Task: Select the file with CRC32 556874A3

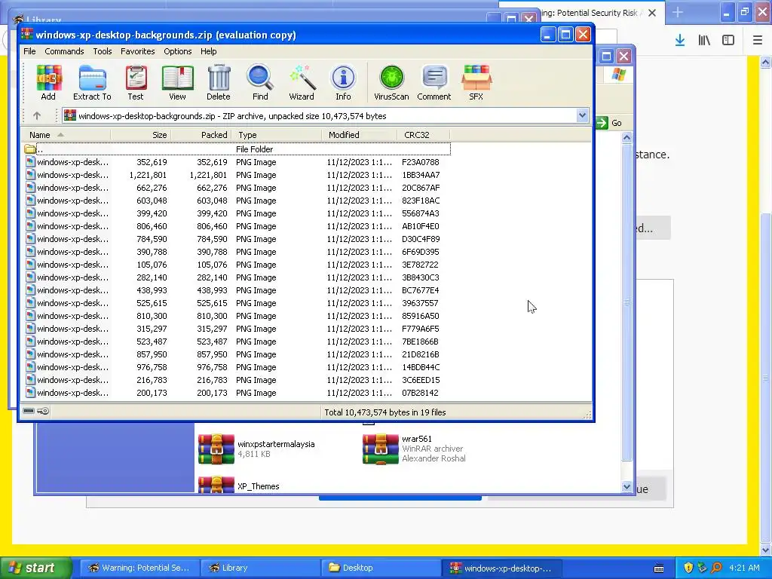Action: click(x=237, y=213)
